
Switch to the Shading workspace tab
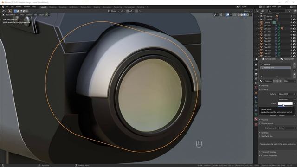[97, 7]
